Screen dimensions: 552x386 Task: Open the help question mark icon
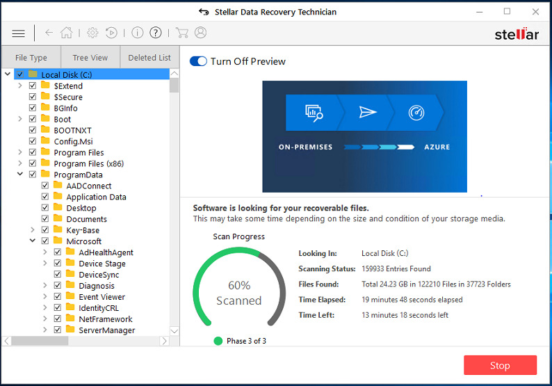pos(156,33)
